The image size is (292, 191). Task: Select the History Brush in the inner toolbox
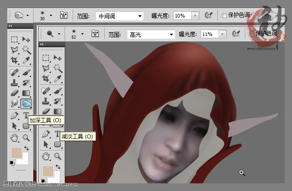[58, 101]
